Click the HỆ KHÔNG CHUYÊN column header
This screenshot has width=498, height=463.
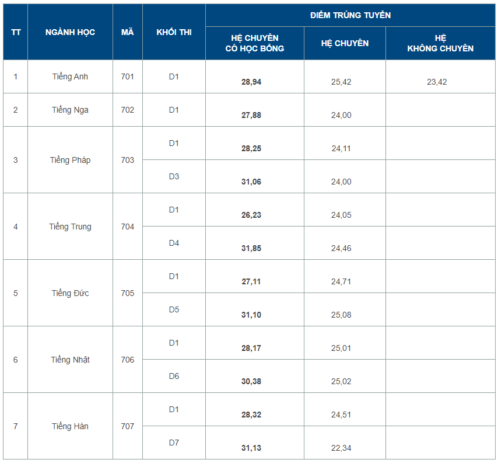[440, 43]
